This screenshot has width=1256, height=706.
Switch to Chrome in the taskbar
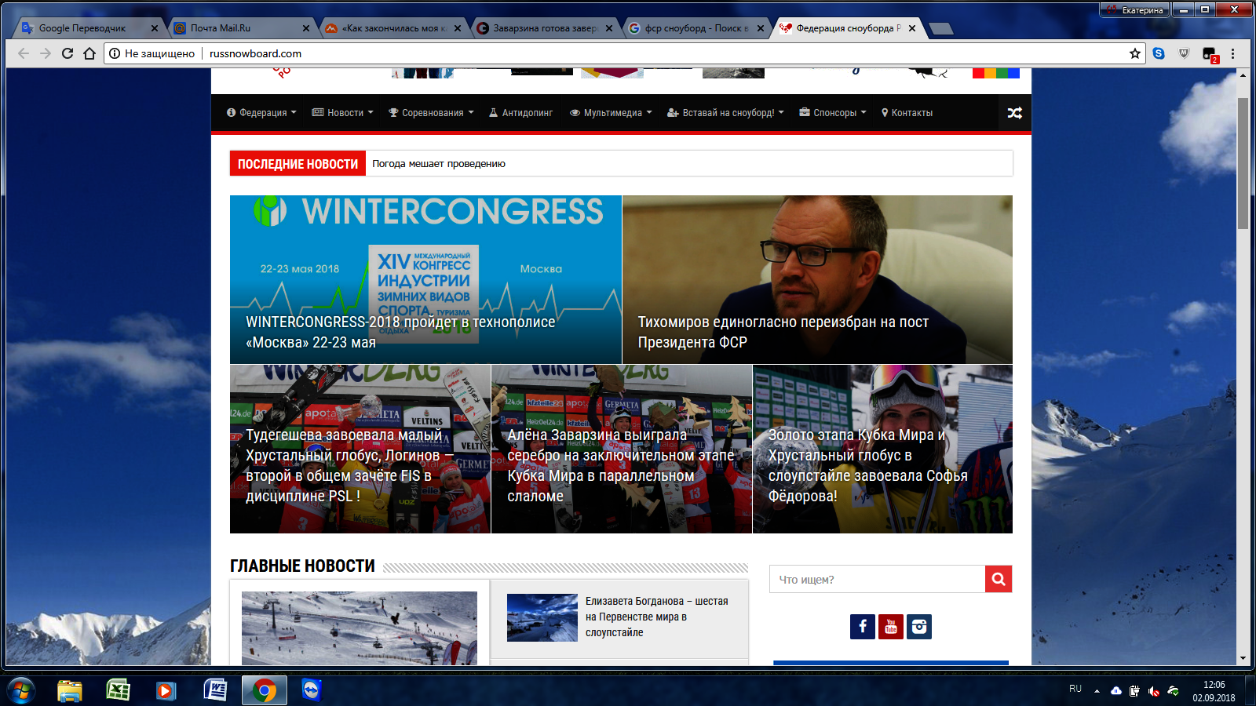pos(265,690)
